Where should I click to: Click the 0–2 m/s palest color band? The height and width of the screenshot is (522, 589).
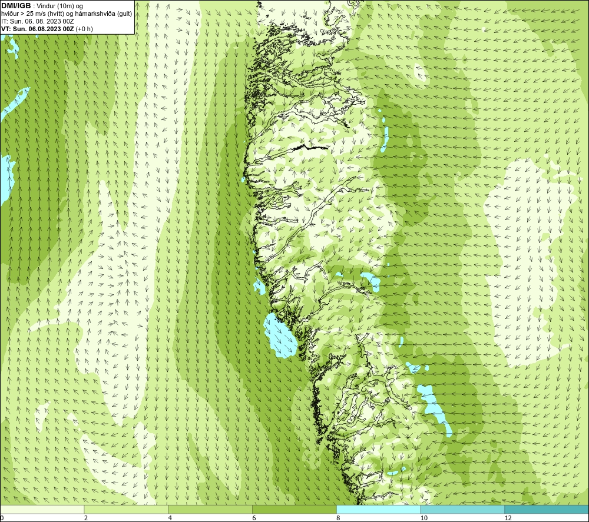point(42,509)
